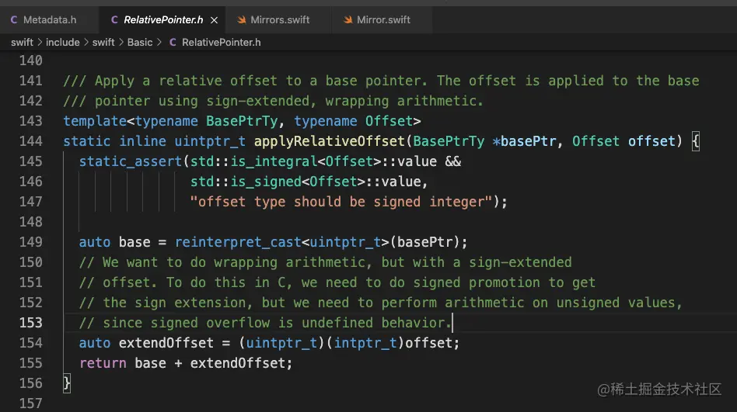The height and width of the screenshot is (412, 737).
Task: Click the Swift icon on Mirrors.swift tab
Action: 242,19
